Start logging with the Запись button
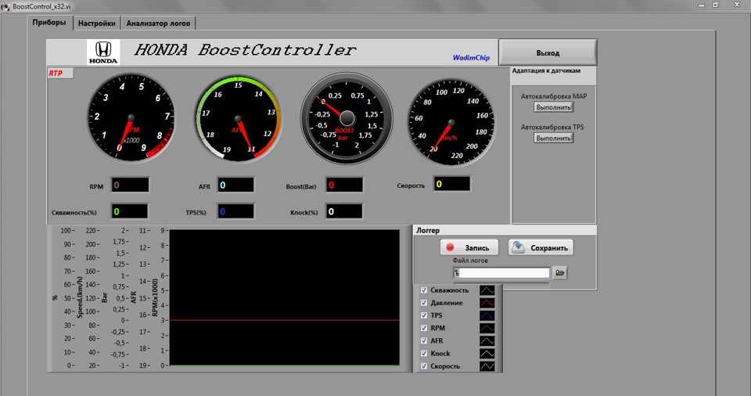 click(x=469, y=247)
